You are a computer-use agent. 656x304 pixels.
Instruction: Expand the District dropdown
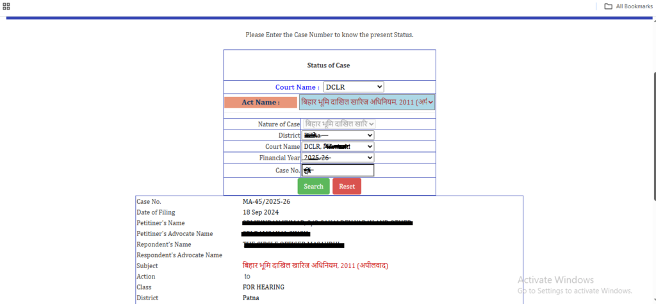(x=338, y=135)
